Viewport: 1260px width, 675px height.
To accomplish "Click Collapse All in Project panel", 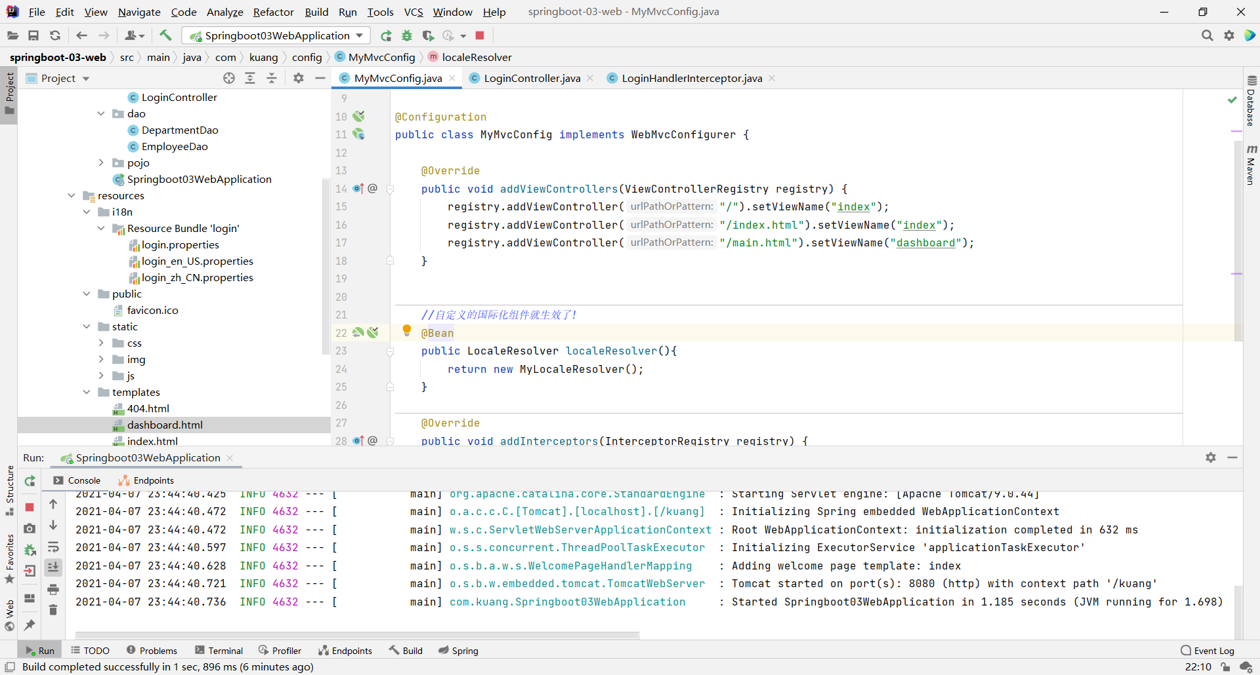I will (272, 78).
